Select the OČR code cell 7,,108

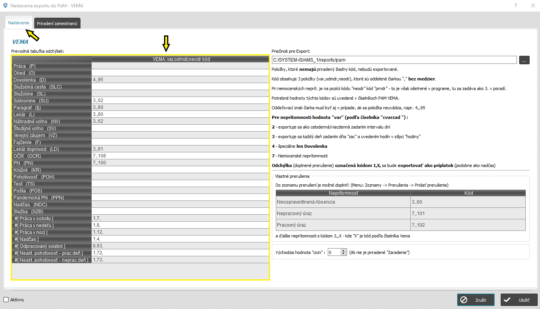point(180,156)
